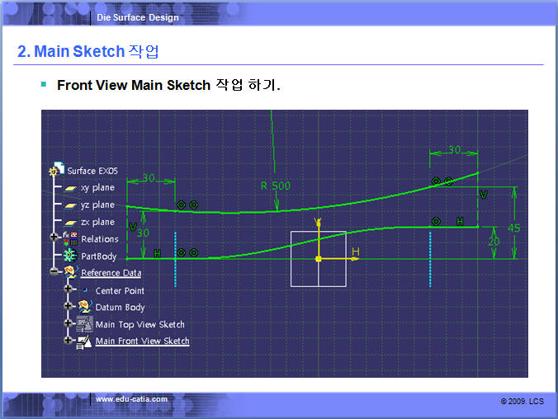The height and width of the screenshot is (419, 558).
Task: Click the Datum Body icon
Action: tap(84, 307)
